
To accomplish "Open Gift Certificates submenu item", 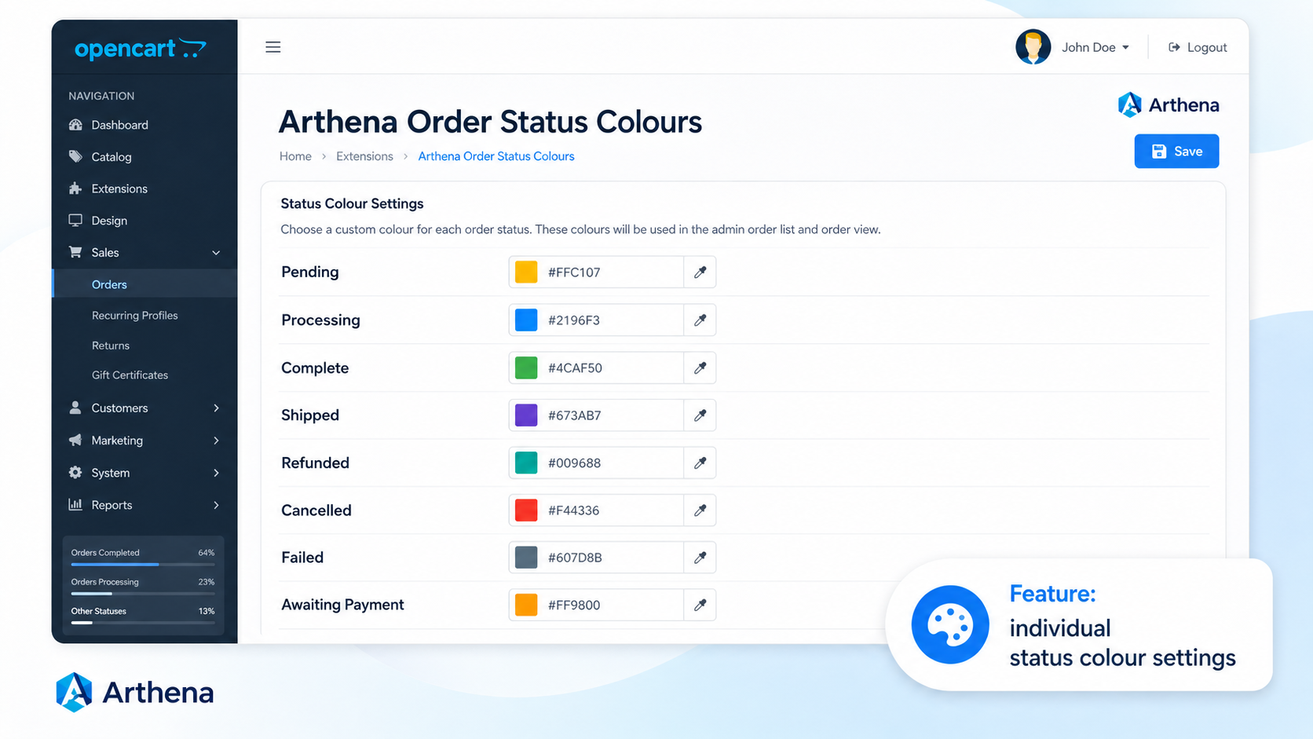I will coord(130,375).
